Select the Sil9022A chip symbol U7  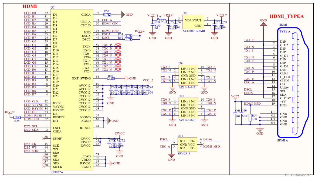72,89
